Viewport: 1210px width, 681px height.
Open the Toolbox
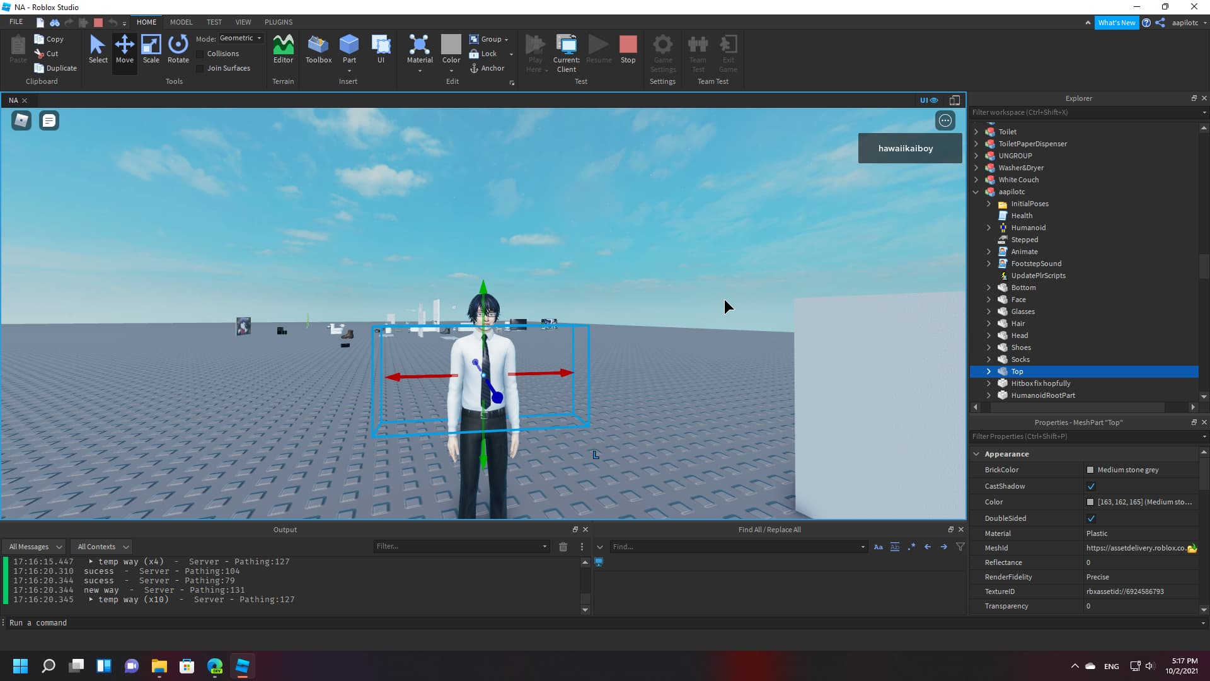318,50
